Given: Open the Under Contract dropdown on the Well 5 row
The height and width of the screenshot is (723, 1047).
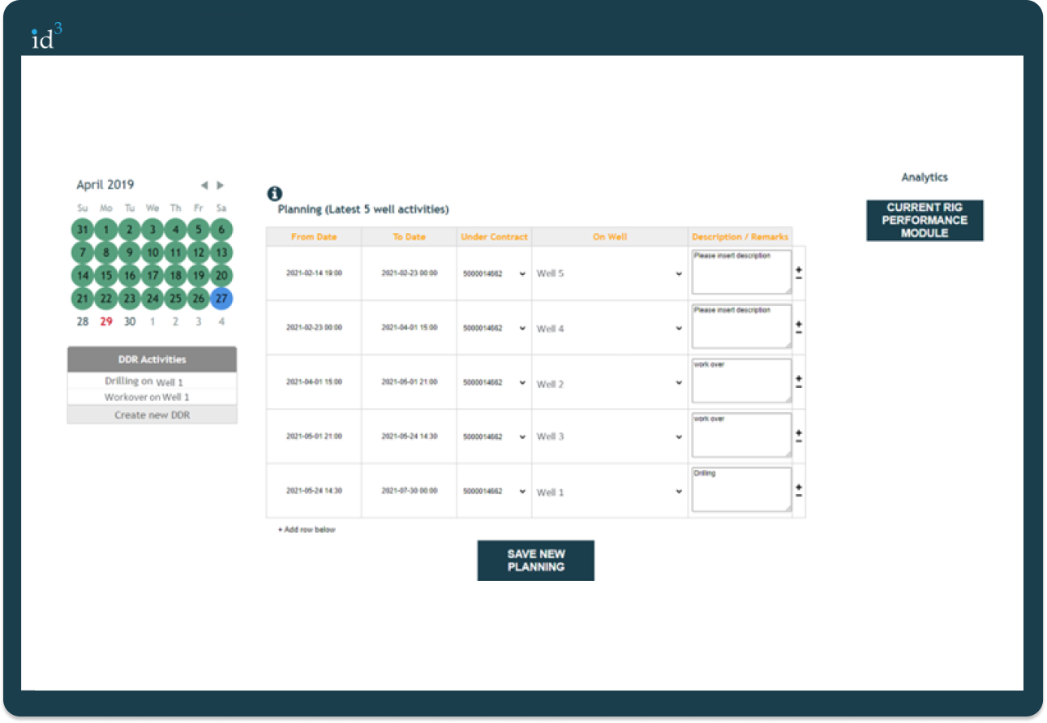Looking at the screenshot, I should click(494, 273).
